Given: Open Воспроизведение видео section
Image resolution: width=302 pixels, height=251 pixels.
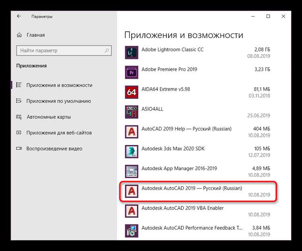Looking at the screenshot, I should (x=54, y=149).
